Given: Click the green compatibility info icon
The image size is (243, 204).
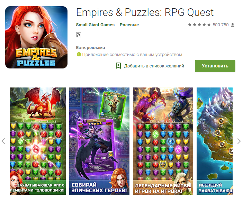Looking at the screenshot, I should pyautogui.click(x=79, y=54).
